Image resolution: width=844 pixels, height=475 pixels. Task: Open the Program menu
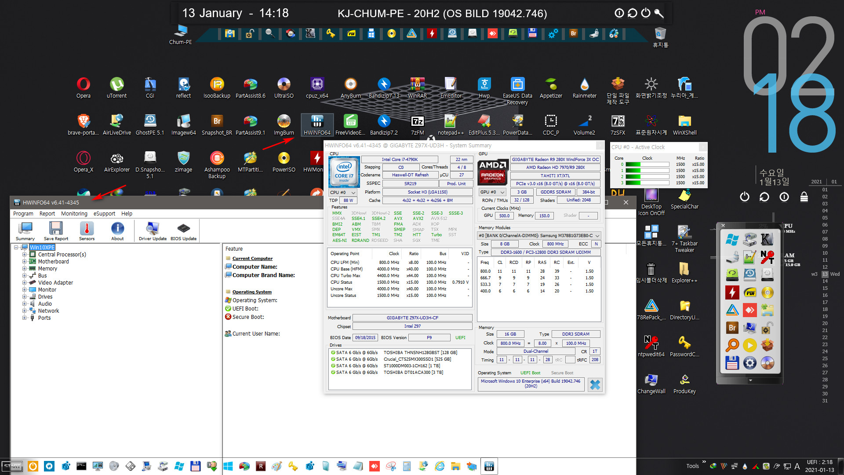23,213
